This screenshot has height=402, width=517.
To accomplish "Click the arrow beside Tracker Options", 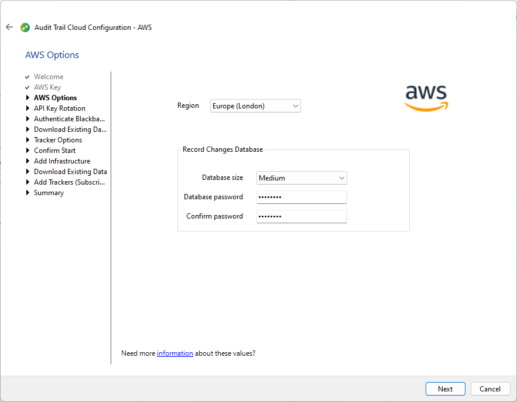I will tap(28, 139).
